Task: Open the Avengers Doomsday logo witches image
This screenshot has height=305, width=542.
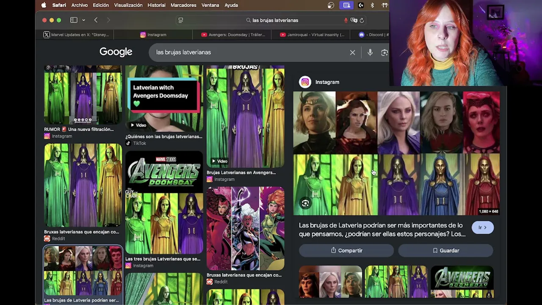Action: 164,202
